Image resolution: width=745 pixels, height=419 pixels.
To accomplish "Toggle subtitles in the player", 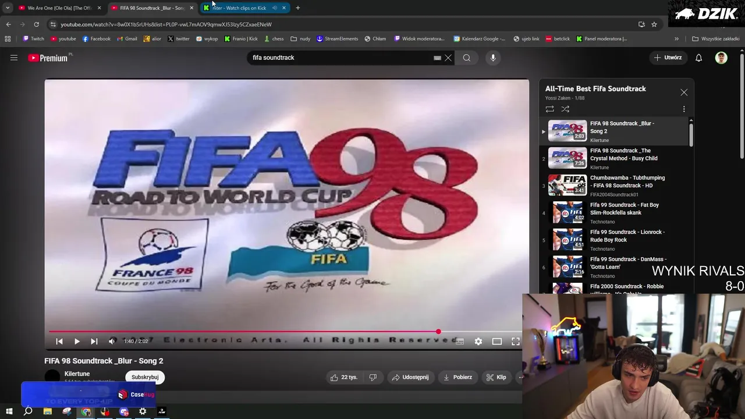I will tap(460, 342).
